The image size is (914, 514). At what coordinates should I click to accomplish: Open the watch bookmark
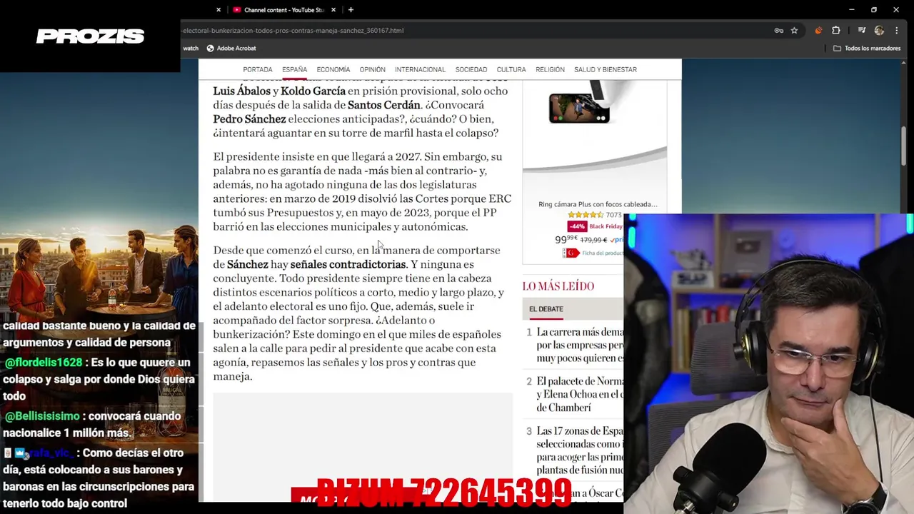191,49
